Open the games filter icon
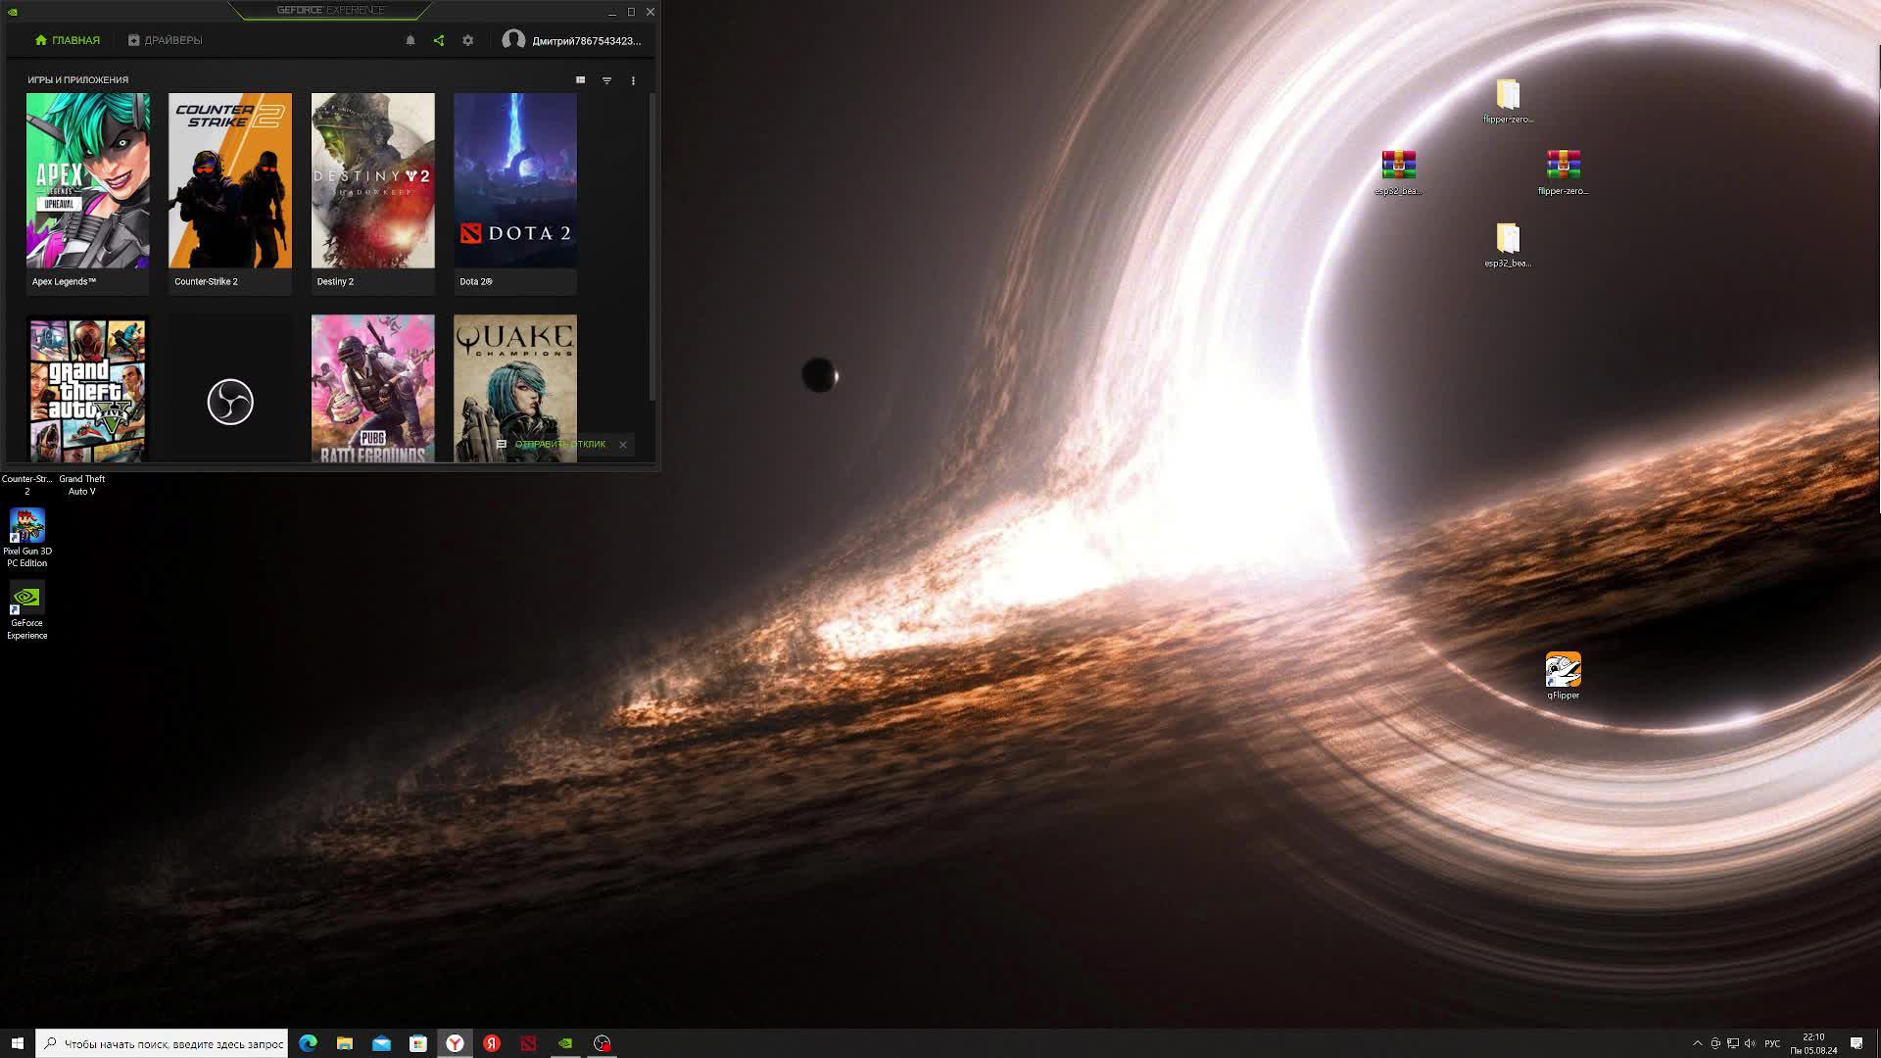Viewport: 1881px width, 1058px height. 606,80
